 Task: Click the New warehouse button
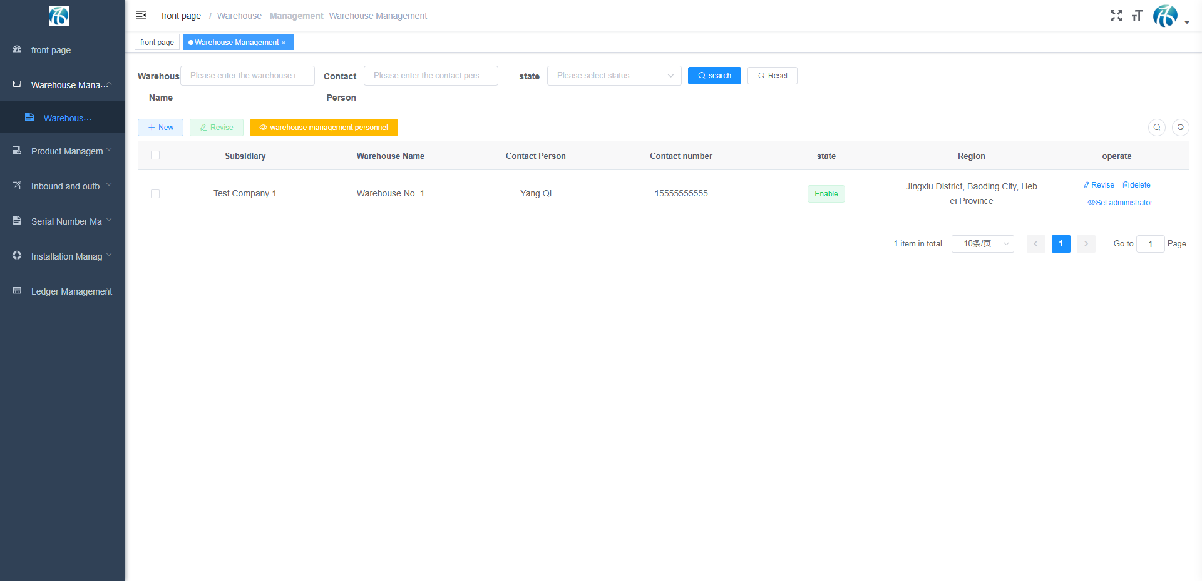[x=160, y=128]
